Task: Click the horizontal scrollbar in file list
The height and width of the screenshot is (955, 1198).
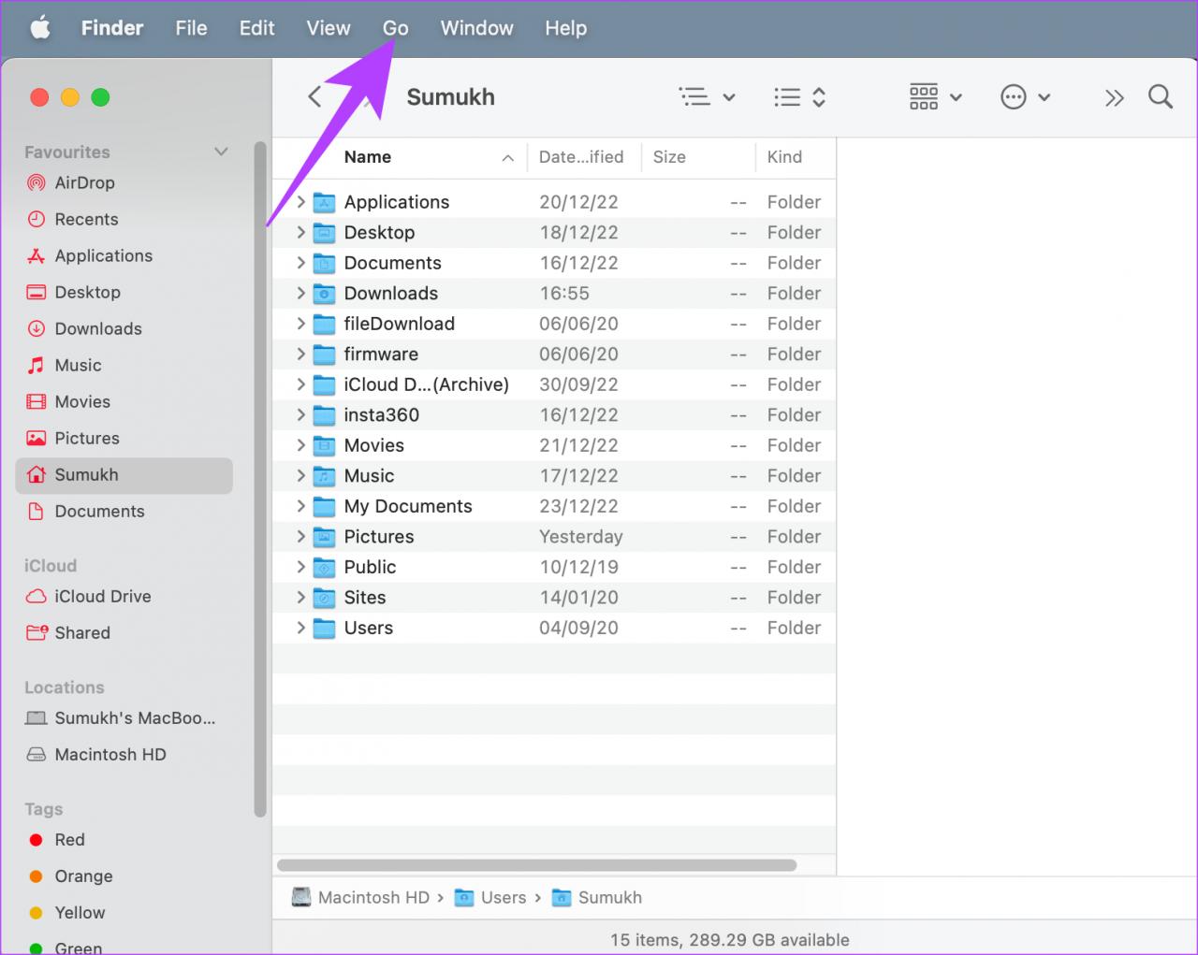Action: (x=537, y=865)
